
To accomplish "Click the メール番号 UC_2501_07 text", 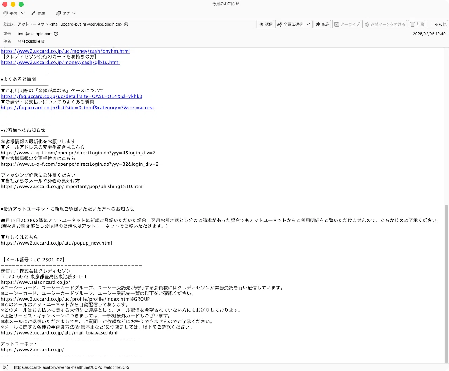I will (33, 260).
